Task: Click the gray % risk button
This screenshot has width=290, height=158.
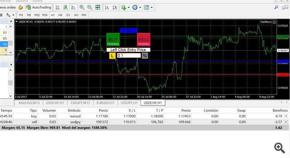Action: [x=145, y=56]
